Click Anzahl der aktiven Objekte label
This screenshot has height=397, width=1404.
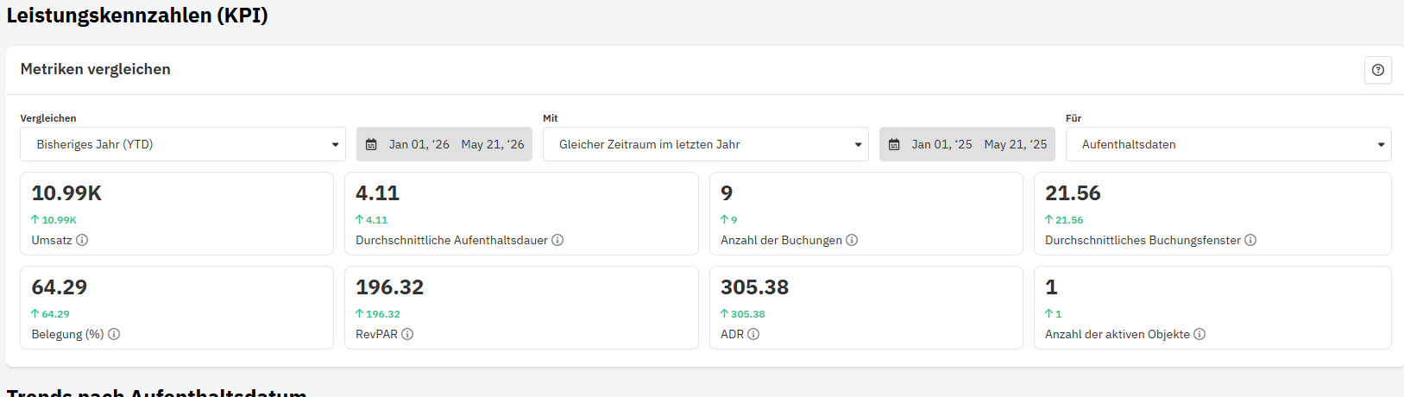1118,334
